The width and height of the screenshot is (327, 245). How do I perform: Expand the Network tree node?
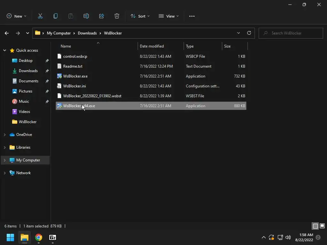tap(4, 173)
